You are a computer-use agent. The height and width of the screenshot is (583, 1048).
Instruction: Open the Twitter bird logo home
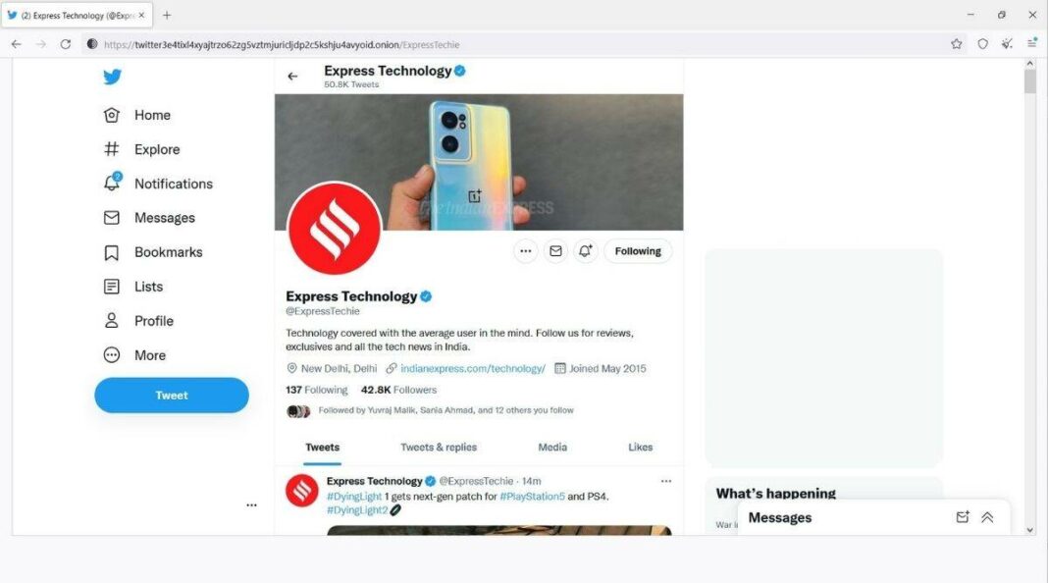pos(112,77)
